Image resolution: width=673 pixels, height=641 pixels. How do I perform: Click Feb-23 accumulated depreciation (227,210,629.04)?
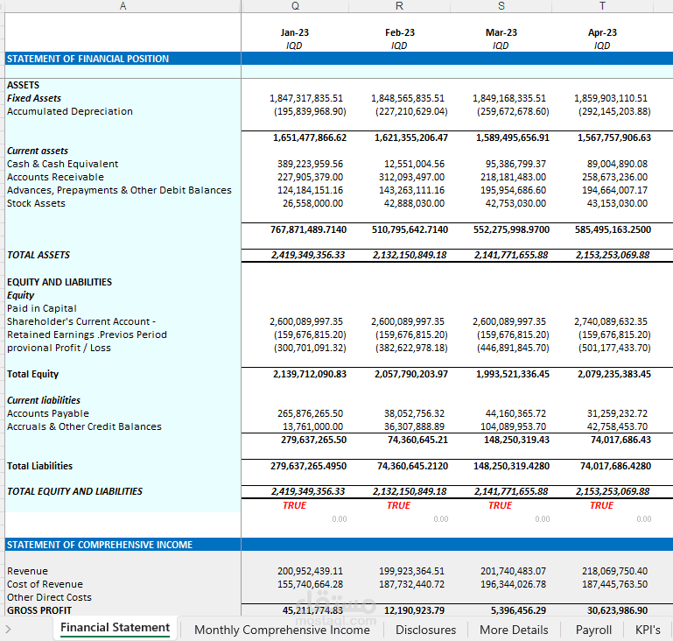coord(411,111)
